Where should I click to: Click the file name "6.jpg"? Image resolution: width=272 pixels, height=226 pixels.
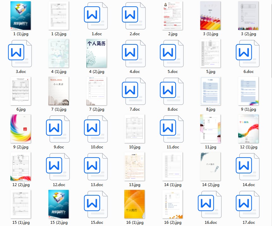21,109
